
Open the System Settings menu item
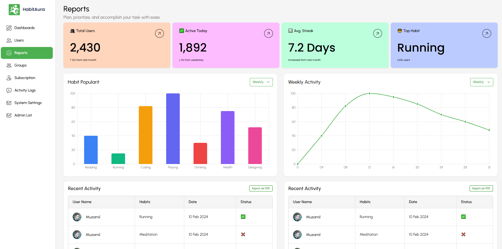(x=27, y=103)
